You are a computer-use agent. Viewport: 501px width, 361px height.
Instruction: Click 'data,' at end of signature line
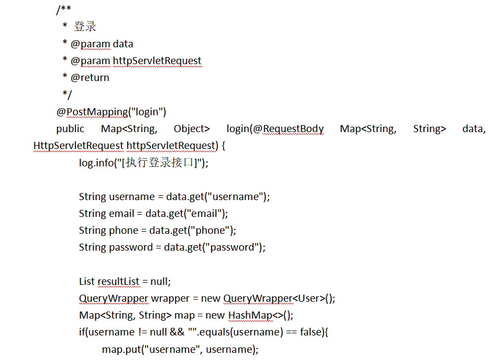(x=474, y=129)
